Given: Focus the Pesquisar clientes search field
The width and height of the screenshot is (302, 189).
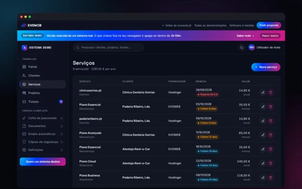Looking at the screenshot, I should tap(108, 47).
